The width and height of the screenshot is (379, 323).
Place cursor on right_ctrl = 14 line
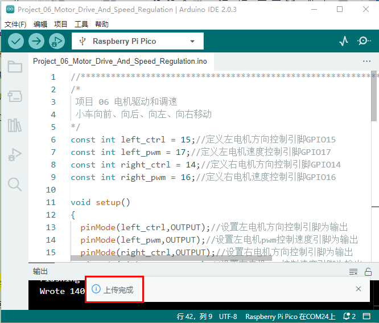click(205, 165)
